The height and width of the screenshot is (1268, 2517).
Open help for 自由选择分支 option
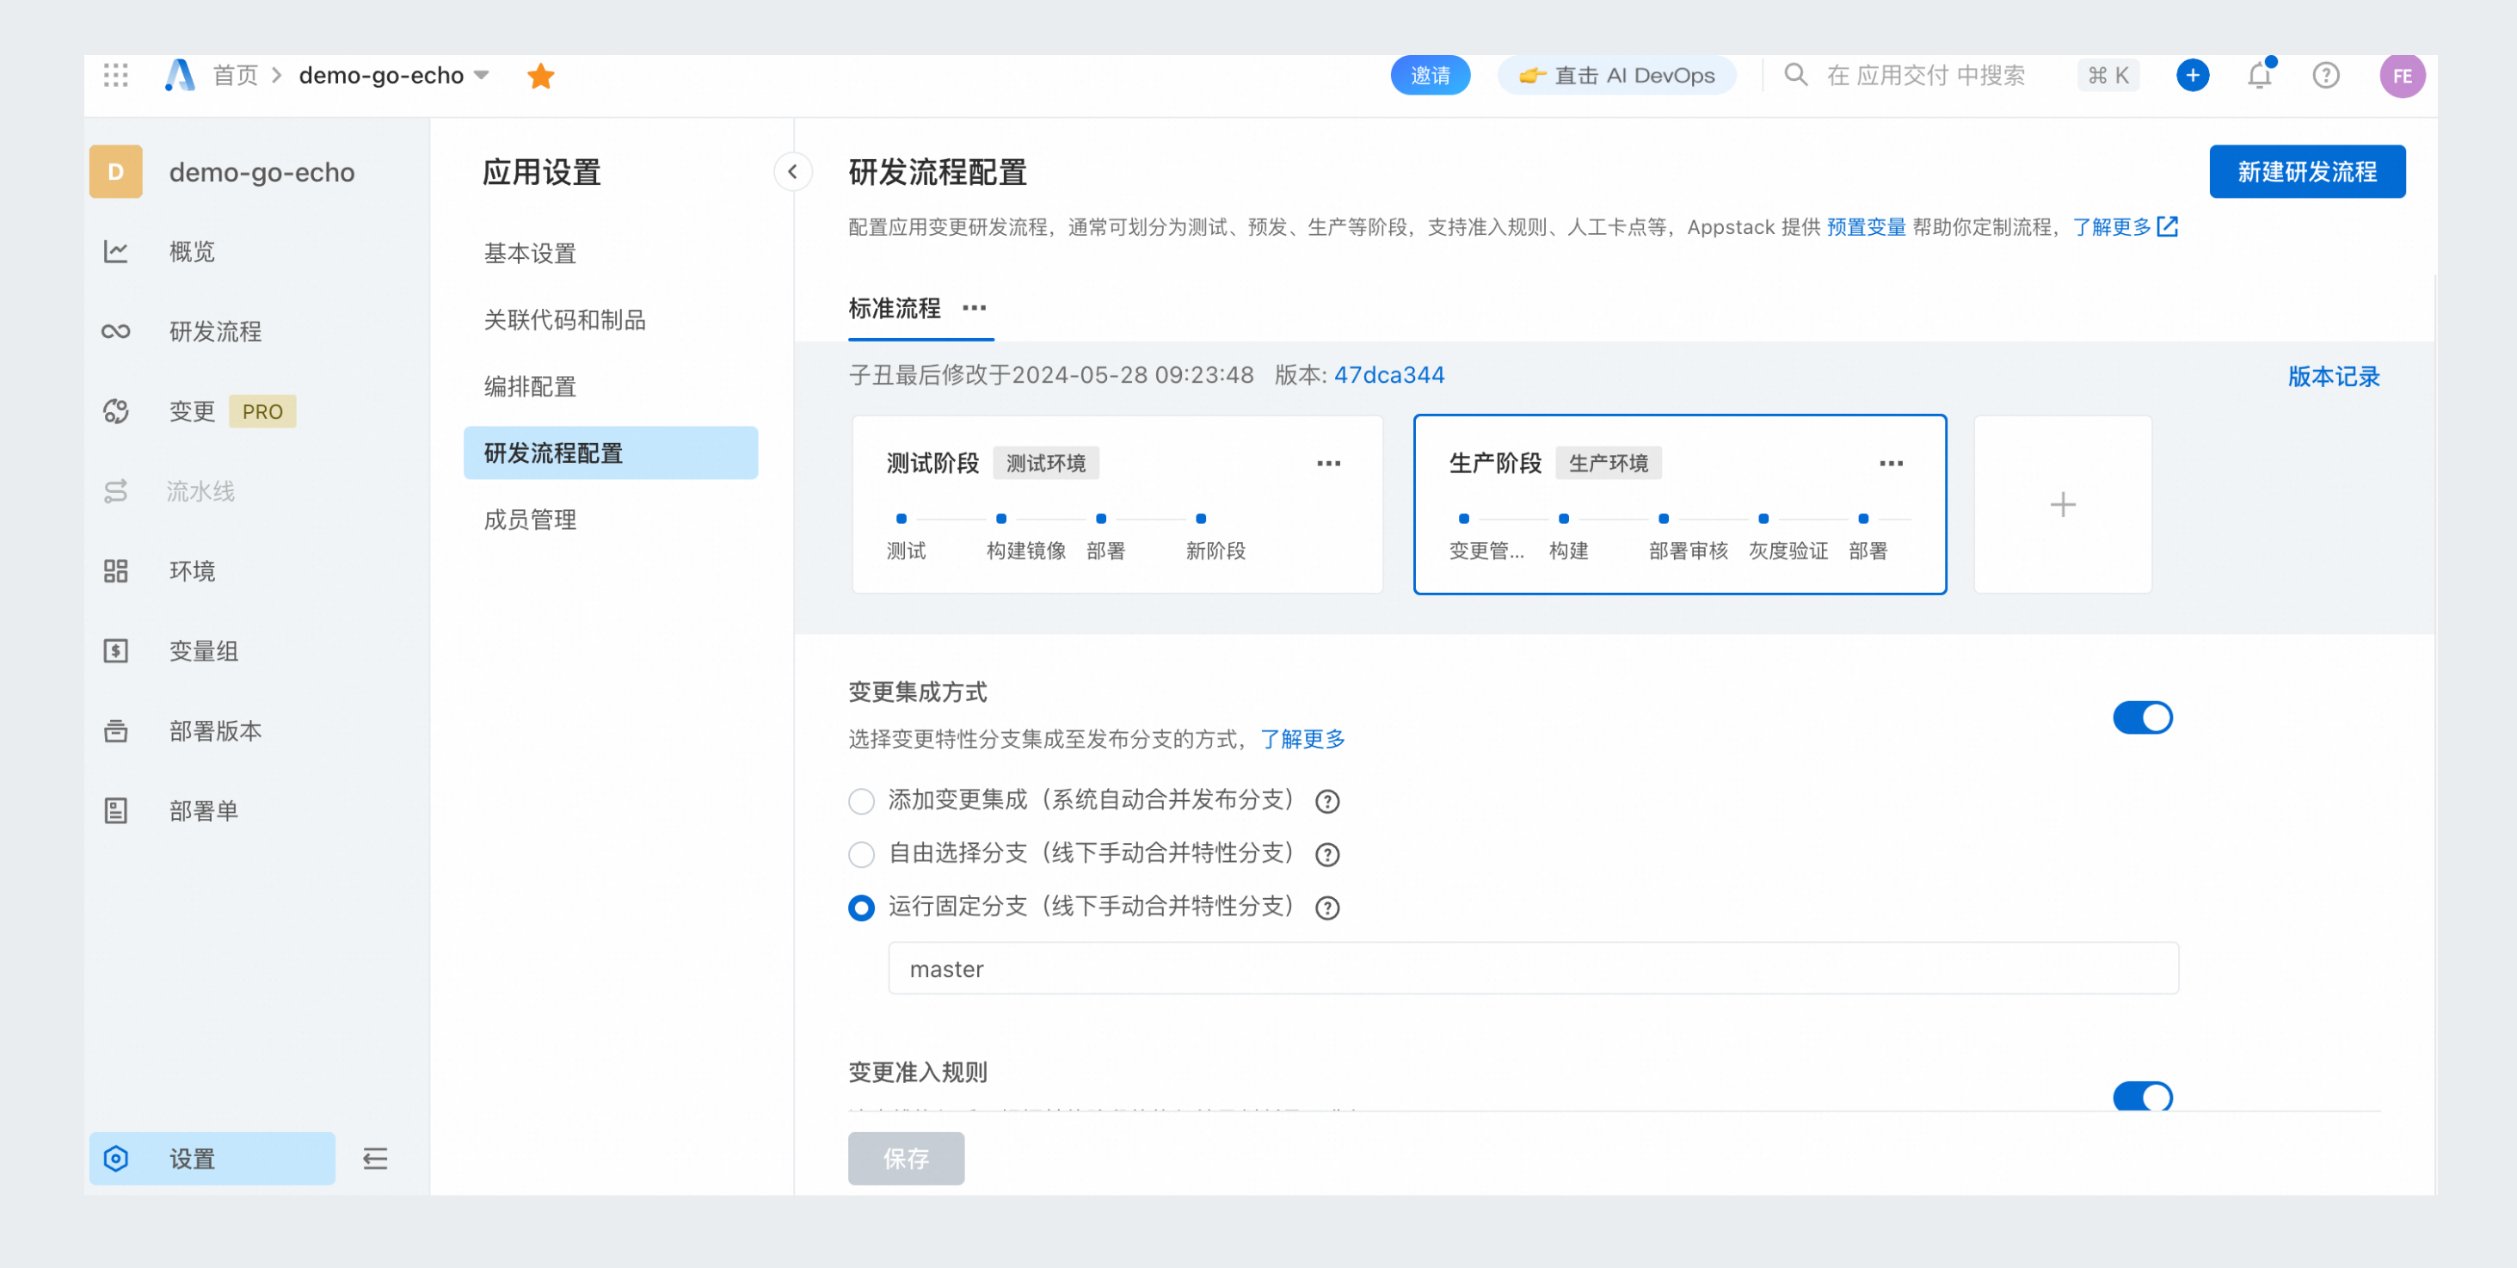click(x=1327, y=855)
